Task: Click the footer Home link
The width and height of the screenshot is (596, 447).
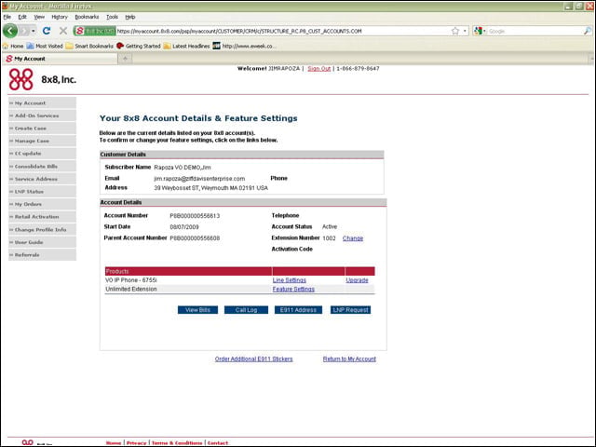Action: click(x=114, y=443)
